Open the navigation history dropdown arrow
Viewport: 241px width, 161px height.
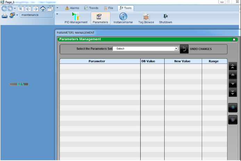click(15, 8)
